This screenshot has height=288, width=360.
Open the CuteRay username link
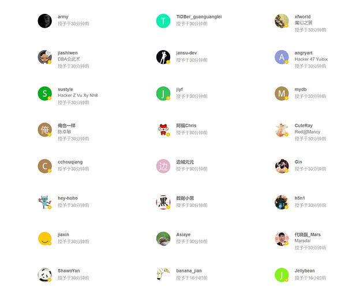point(303,126)
